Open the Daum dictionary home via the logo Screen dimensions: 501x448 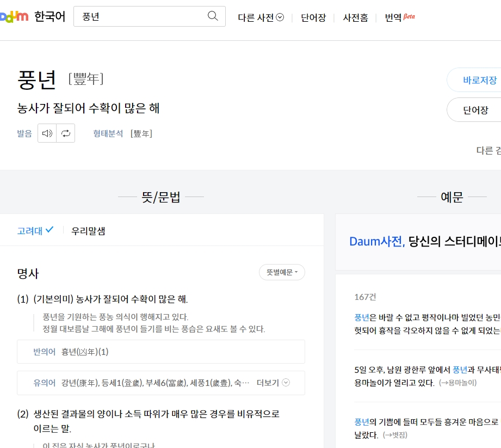coord(14,16)
